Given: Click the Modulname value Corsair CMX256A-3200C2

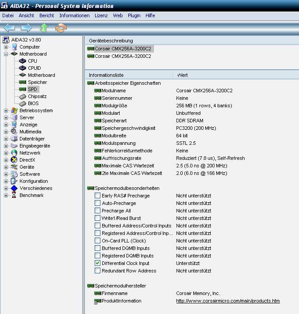Looking at the screenshot, I should (204, 91).
